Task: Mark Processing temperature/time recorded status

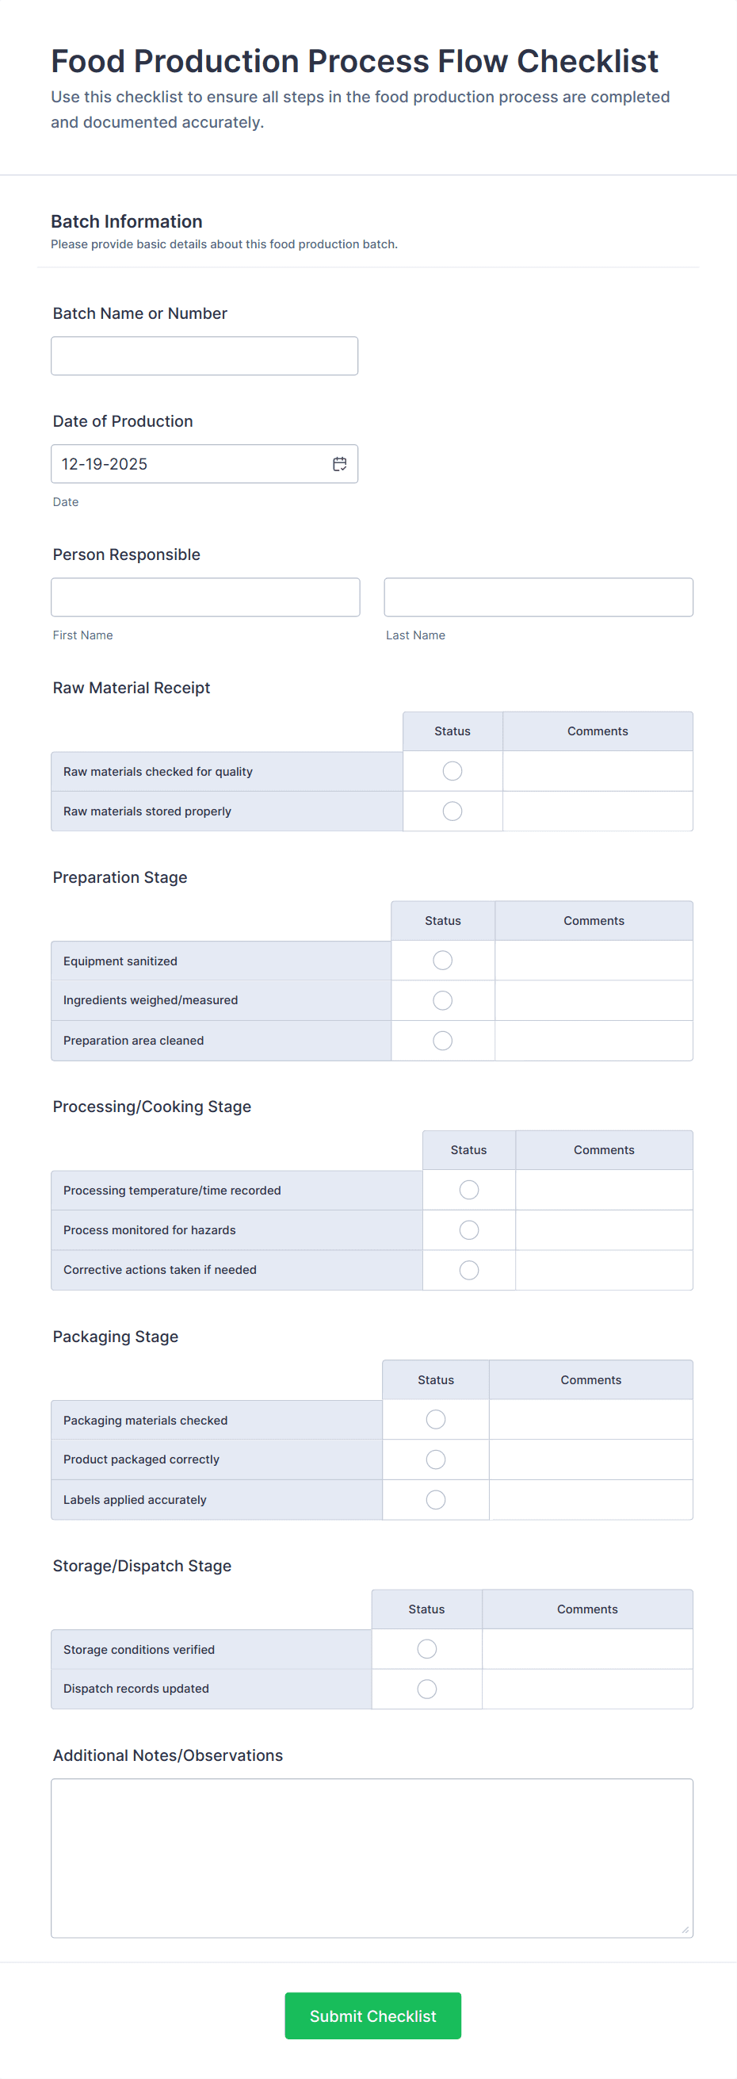Action: (x=468, y=1191)
